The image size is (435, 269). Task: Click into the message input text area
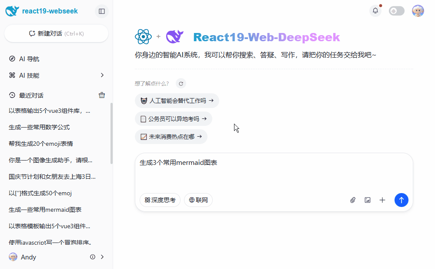pos(274,171)
